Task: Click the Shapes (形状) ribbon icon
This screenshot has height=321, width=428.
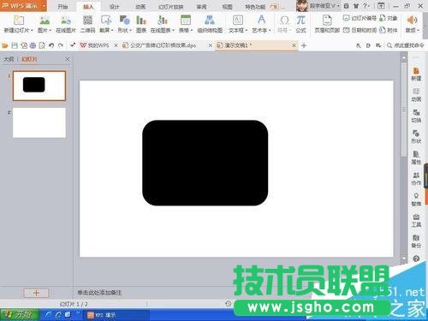Action: click(x=124, y=21)
